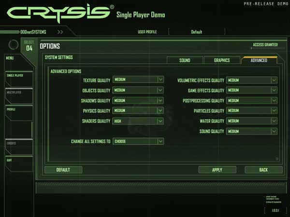Open the Sound Quality dropdown
Screen dimensions: 290x217
[251, 131]
